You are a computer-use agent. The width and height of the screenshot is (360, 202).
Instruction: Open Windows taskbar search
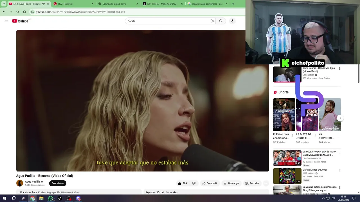(x=13, y=198)
